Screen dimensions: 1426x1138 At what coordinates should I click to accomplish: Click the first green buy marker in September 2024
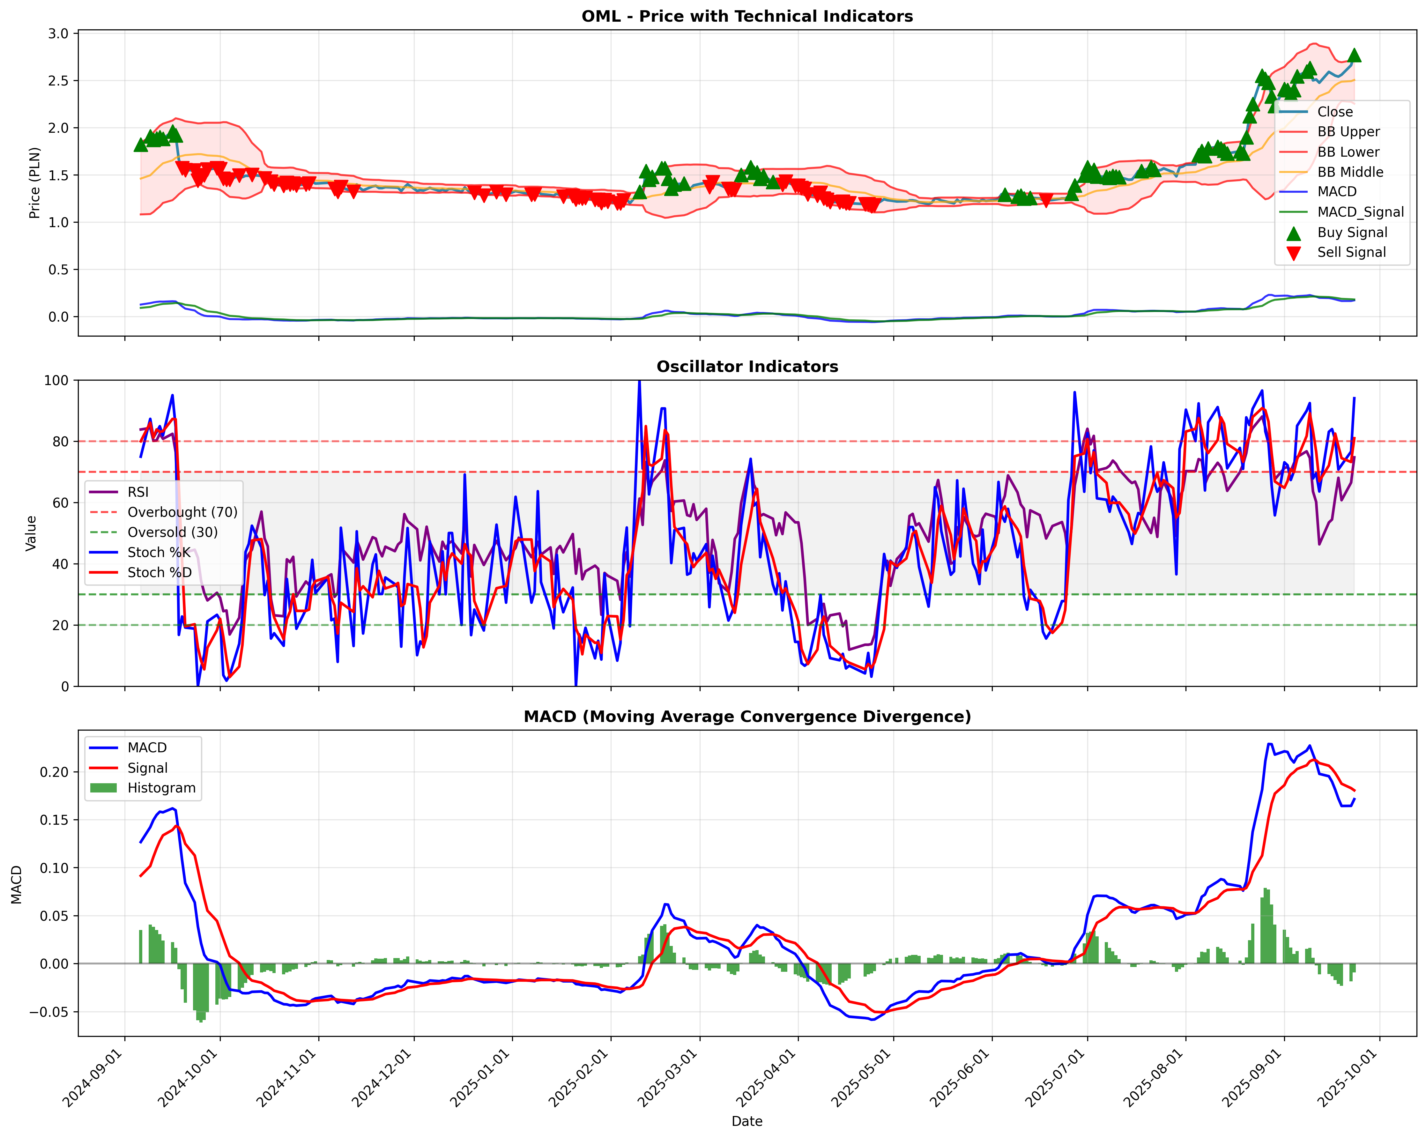coord(140,145)
